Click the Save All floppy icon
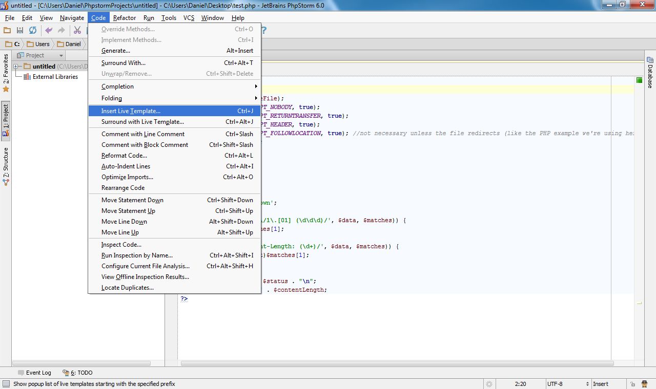Screen dimensions: 656x389 (20, 31)
